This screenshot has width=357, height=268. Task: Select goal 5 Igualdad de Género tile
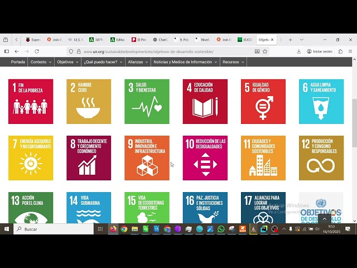point(263,102)
